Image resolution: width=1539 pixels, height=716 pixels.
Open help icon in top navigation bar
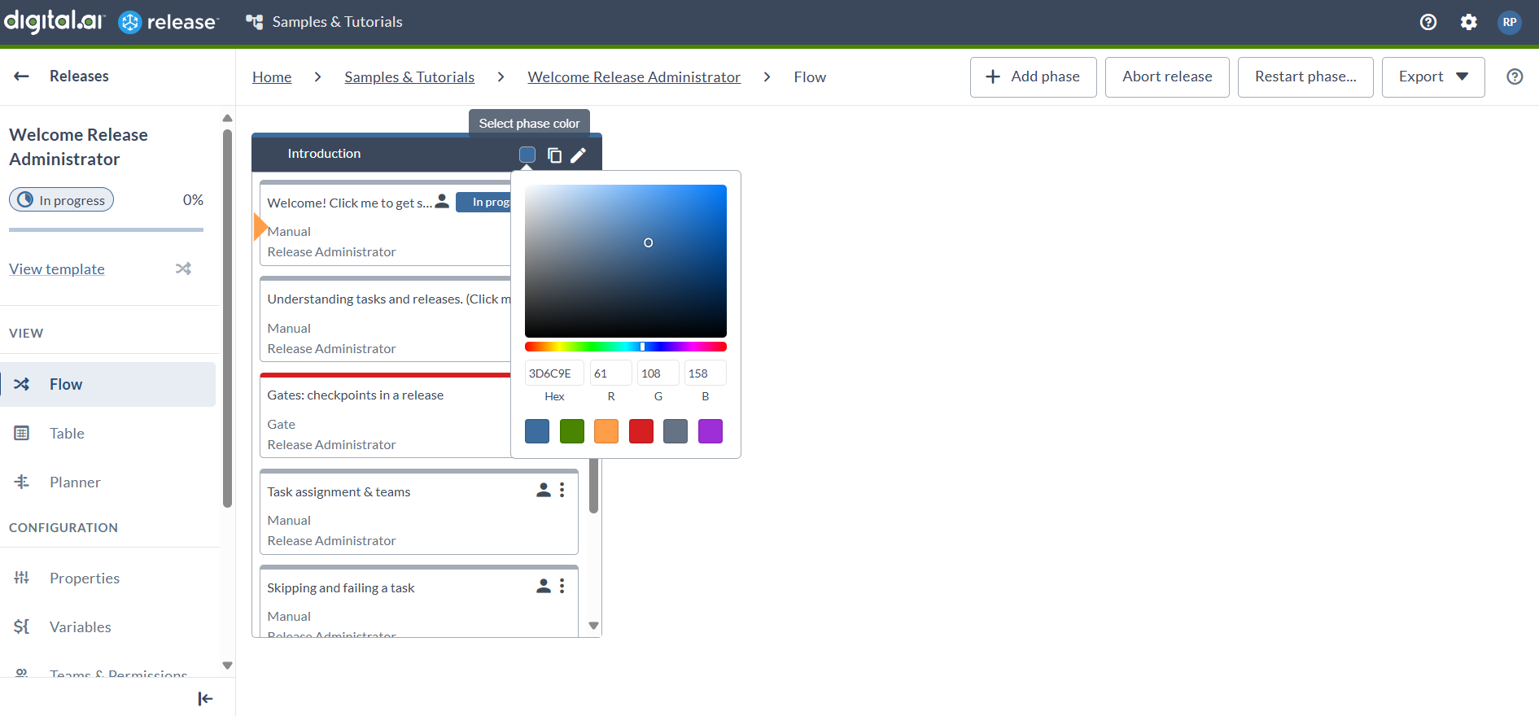coord(1428,22)
